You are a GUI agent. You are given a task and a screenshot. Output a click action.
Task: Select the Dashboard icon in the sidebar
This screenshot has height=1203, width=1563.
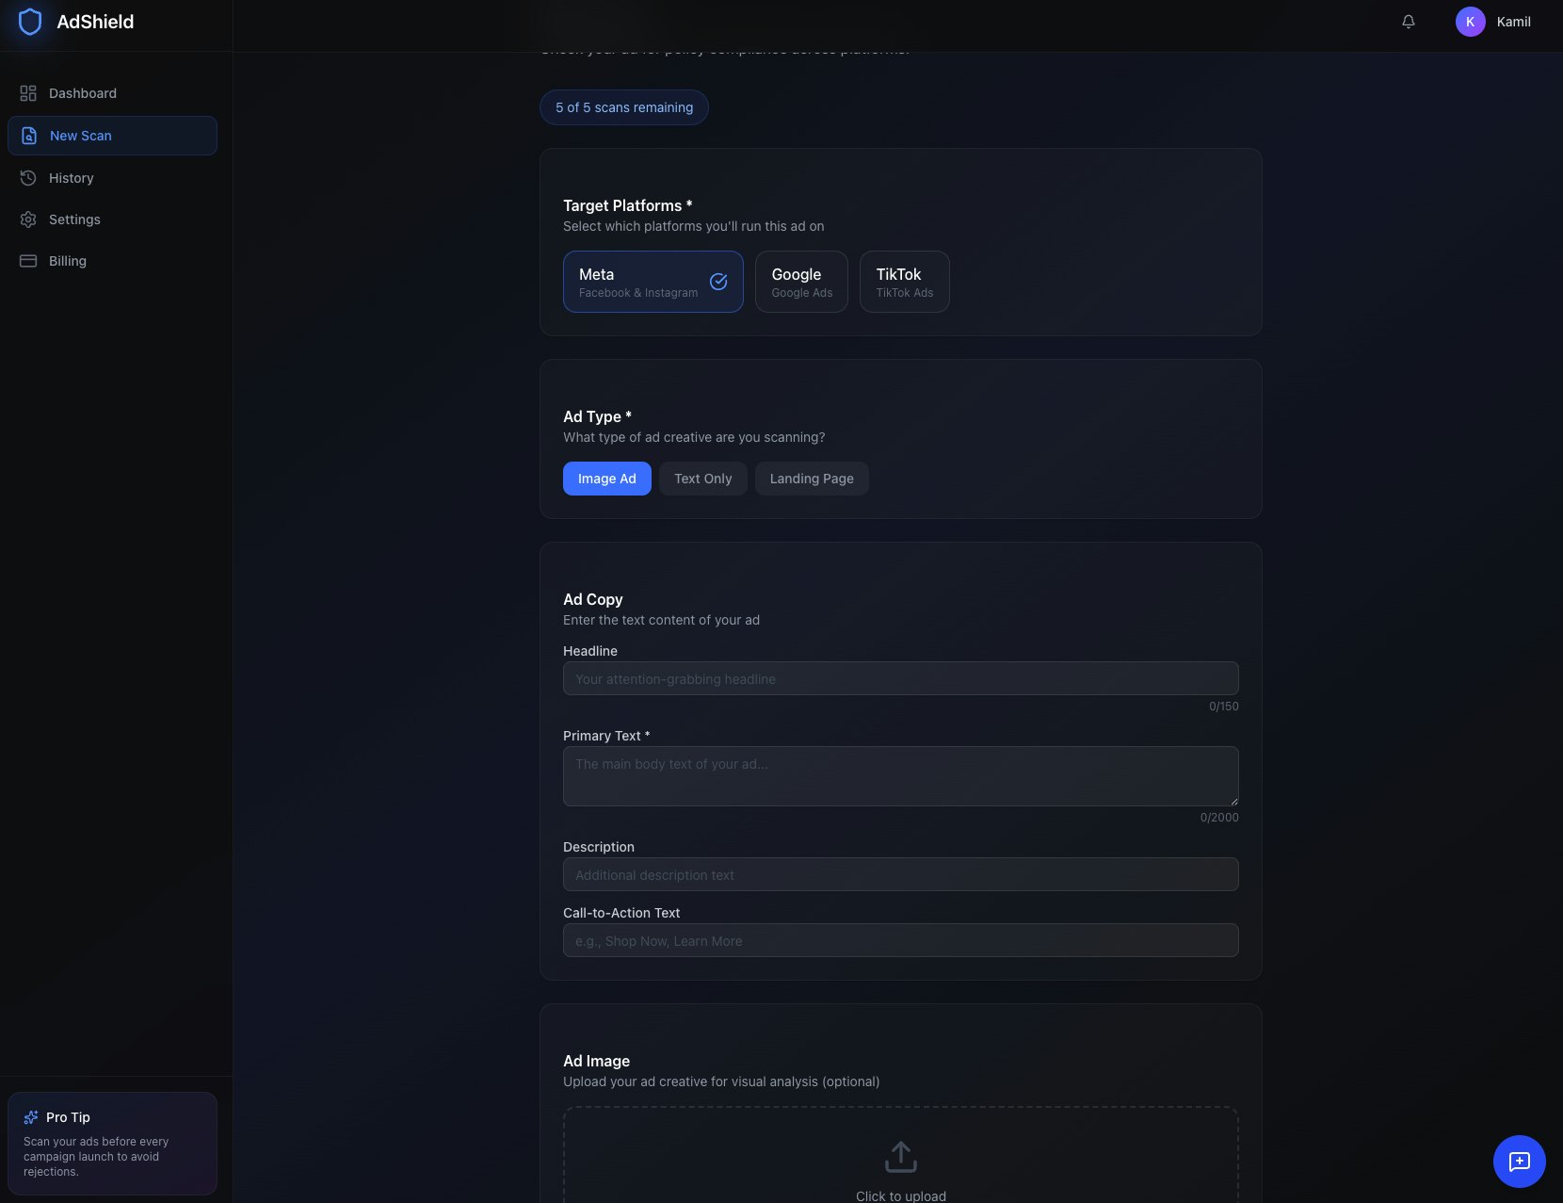[x=28, y=92]
